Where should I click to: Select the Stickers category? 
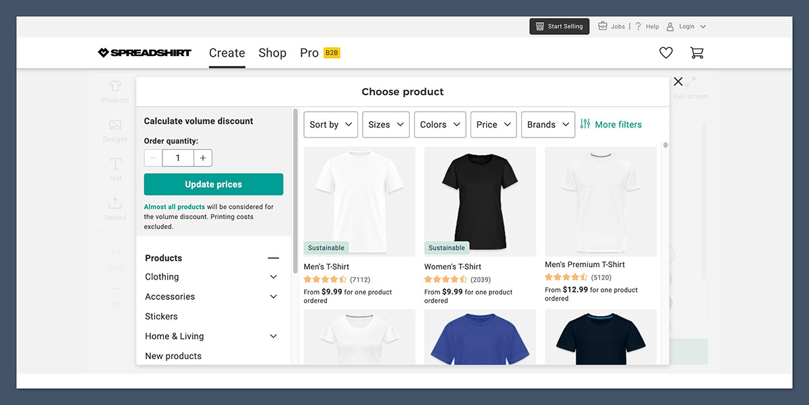tap(162, 317)
